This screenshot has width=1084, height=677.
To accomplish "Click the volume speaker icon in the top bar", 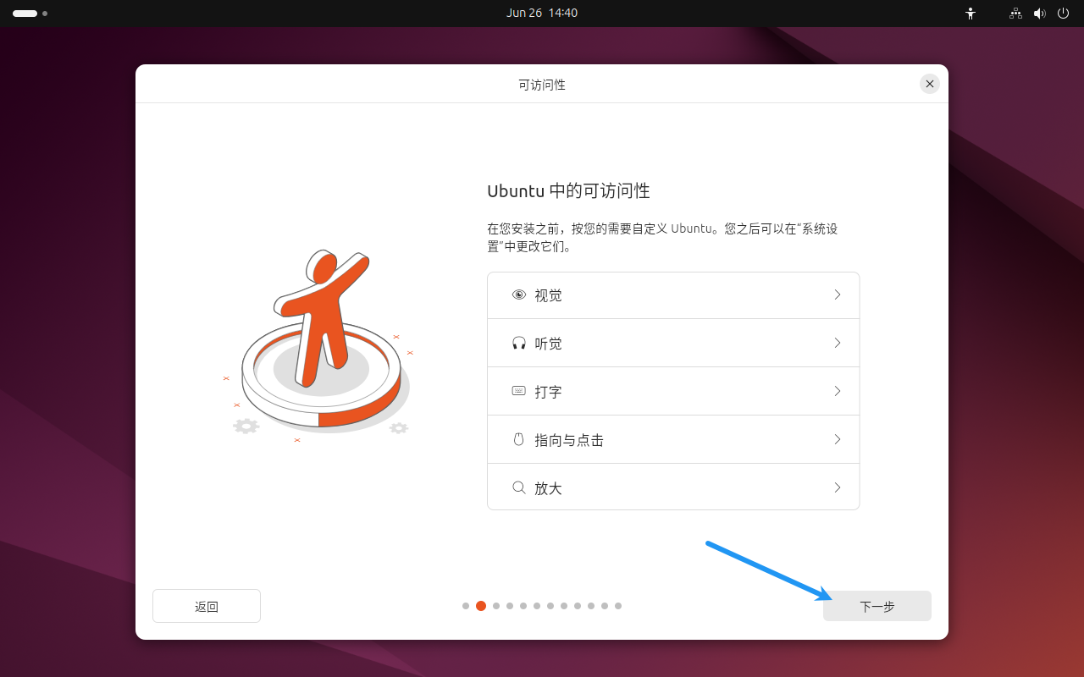I will [1040, 14].
